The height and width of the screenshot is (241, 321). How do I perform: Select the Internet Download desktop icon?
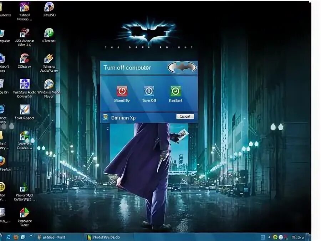click(x=25, y=140)
